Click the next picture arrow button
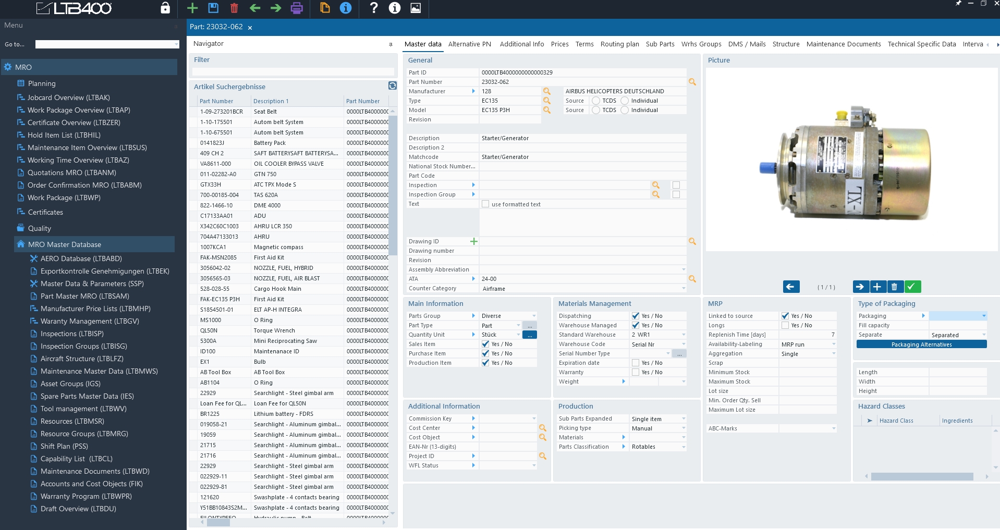 [x=860, y=287]
